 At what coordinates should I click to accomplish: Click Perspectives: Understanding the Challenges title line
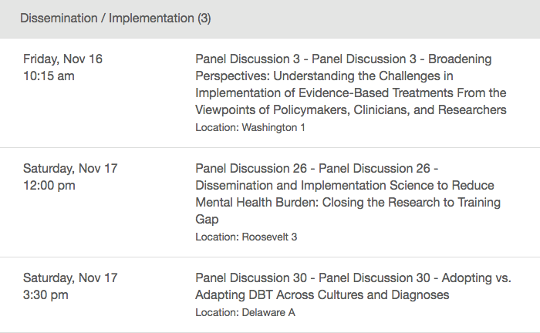[324, 76]
